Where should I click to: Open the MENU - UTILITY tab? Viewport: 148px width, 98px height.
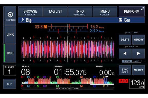105,11
